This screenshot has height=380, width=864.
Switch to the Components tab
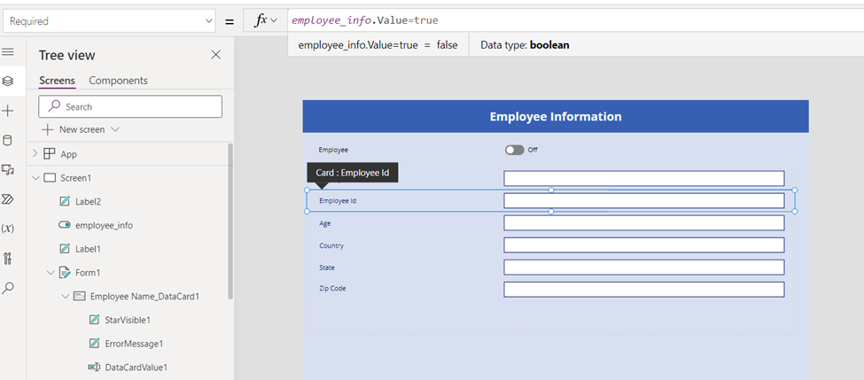click(x=119, y=81)
